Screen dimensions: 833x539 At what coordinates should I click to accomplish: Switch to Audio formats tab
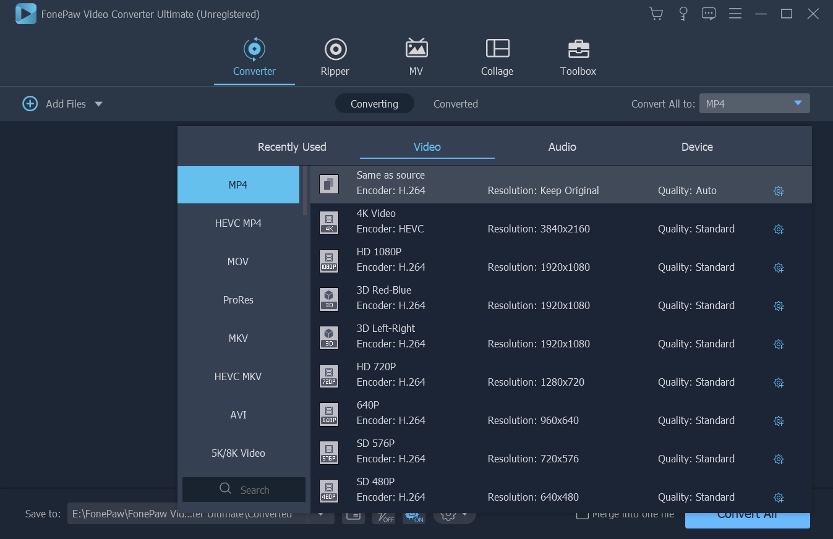(562, 147)
